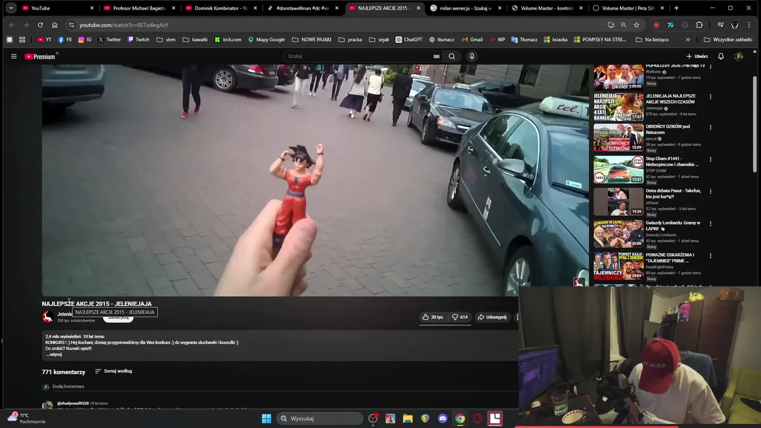Screen dimensions: 761x428
Task: Open the ChatGPT bookmark
Action: tap(409, 40)
